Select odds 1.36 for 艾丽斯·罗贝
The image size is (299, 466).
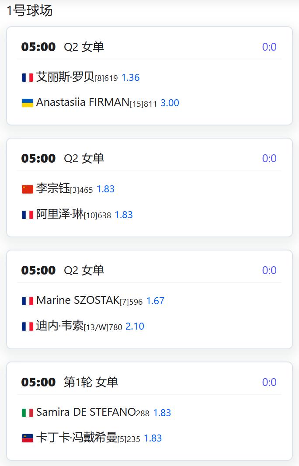(130, 77)
